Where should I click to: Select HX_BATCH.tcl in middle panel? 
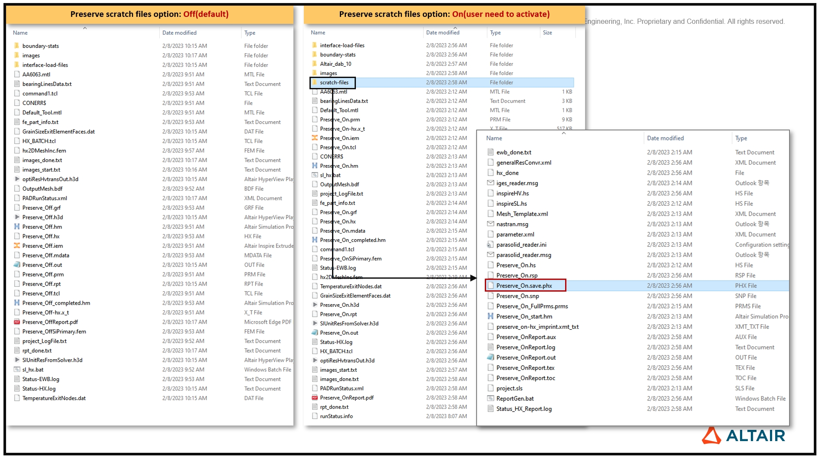click(x=336, y=351)
